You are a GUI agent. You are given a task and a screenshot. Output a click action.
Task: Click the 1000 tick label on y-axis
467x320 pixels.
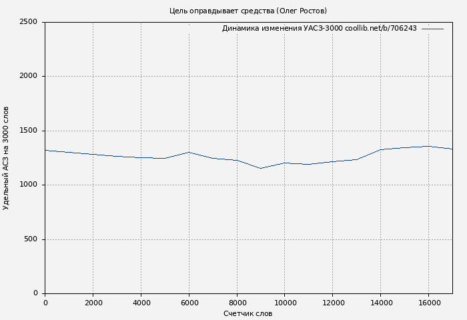pyautogui.click(x=28, y=185)
